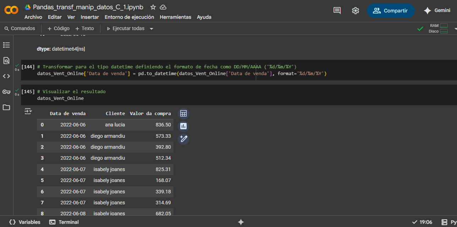Open the secrets key sidebar icon

click(6, 92)
